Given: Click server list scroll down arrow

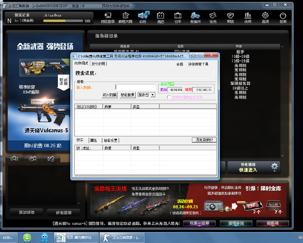Looking at the screenshot, I should pyautogui.click(x=282, y=156).
